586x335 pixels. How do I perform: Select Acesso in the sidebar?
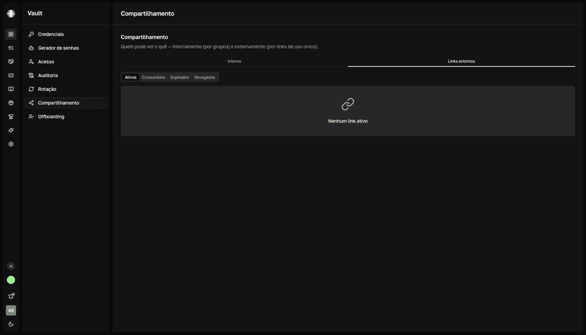tap(65, 62)
